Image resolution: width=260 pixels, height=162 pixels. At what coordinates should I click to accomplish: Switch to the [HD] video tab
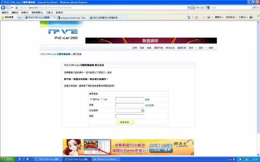105,18
